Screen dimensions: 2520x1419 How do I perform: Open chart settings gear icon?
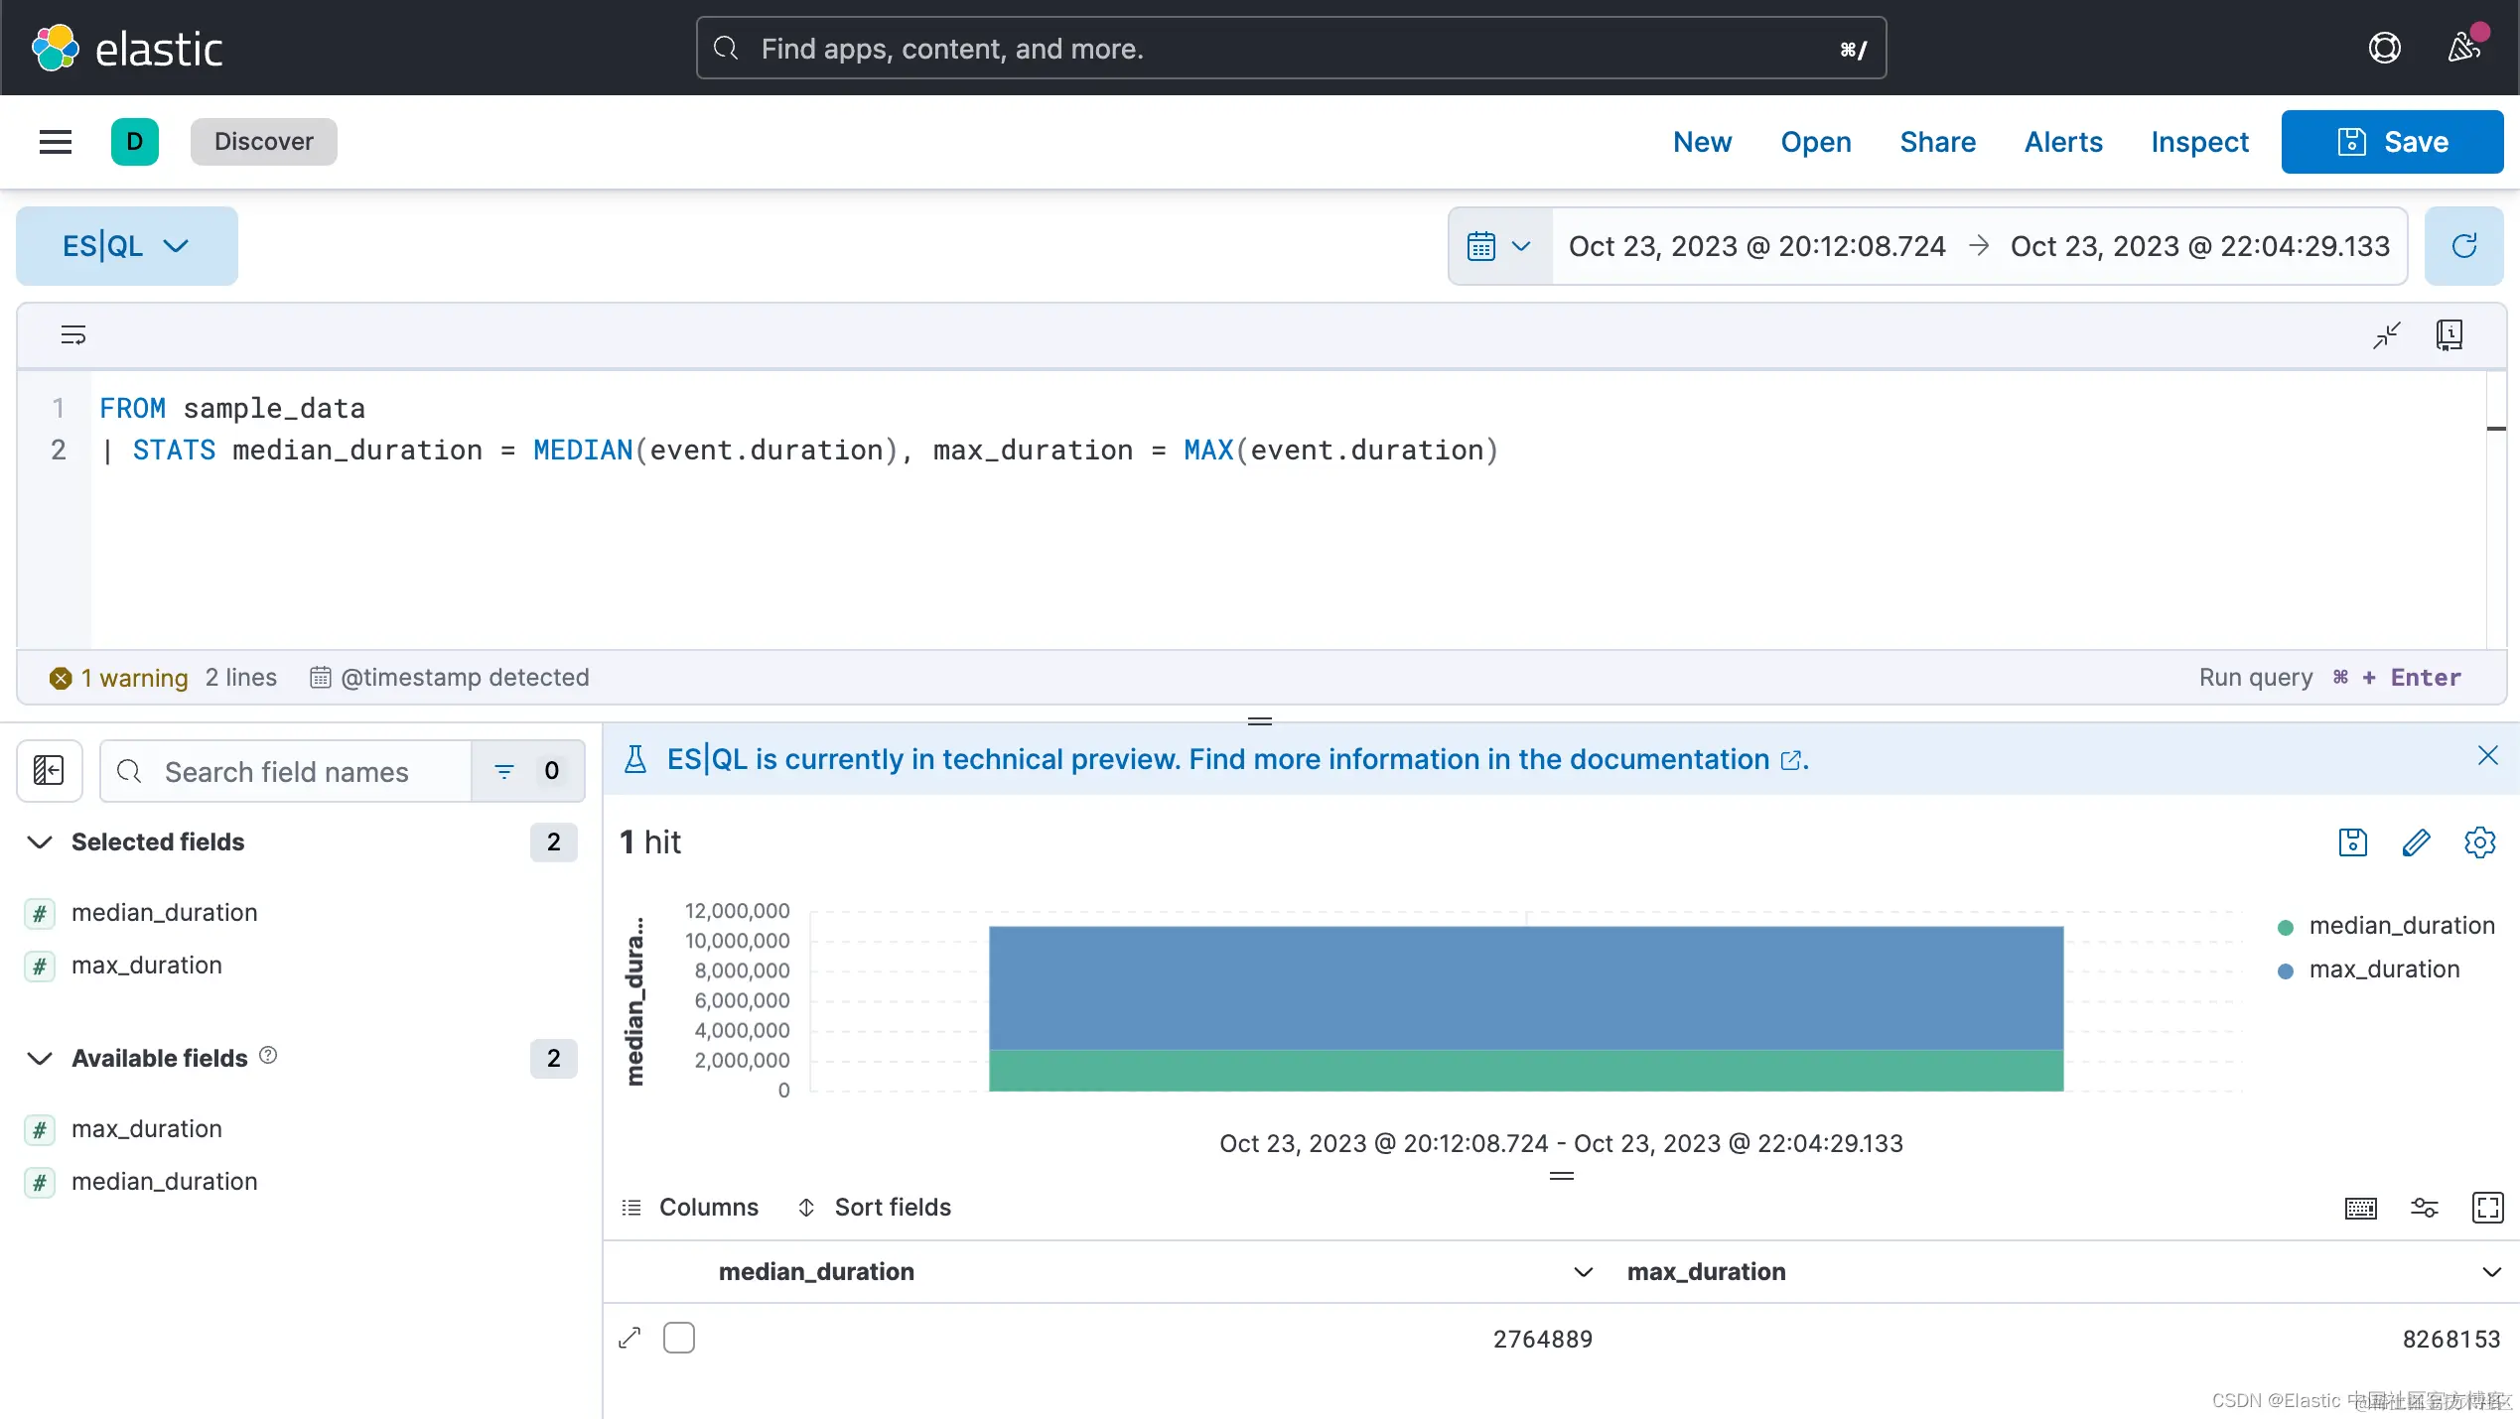(x=2479, y=842)
